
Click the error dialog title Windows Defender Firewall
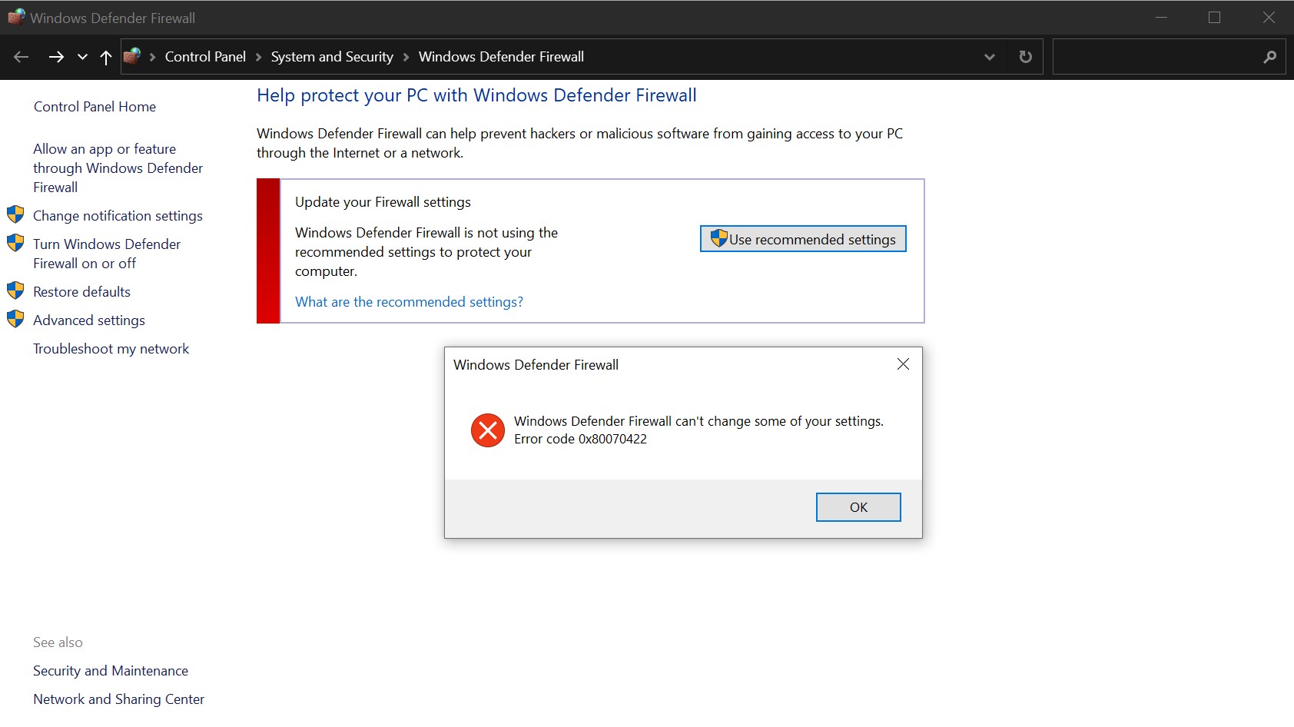pos(536,365)
